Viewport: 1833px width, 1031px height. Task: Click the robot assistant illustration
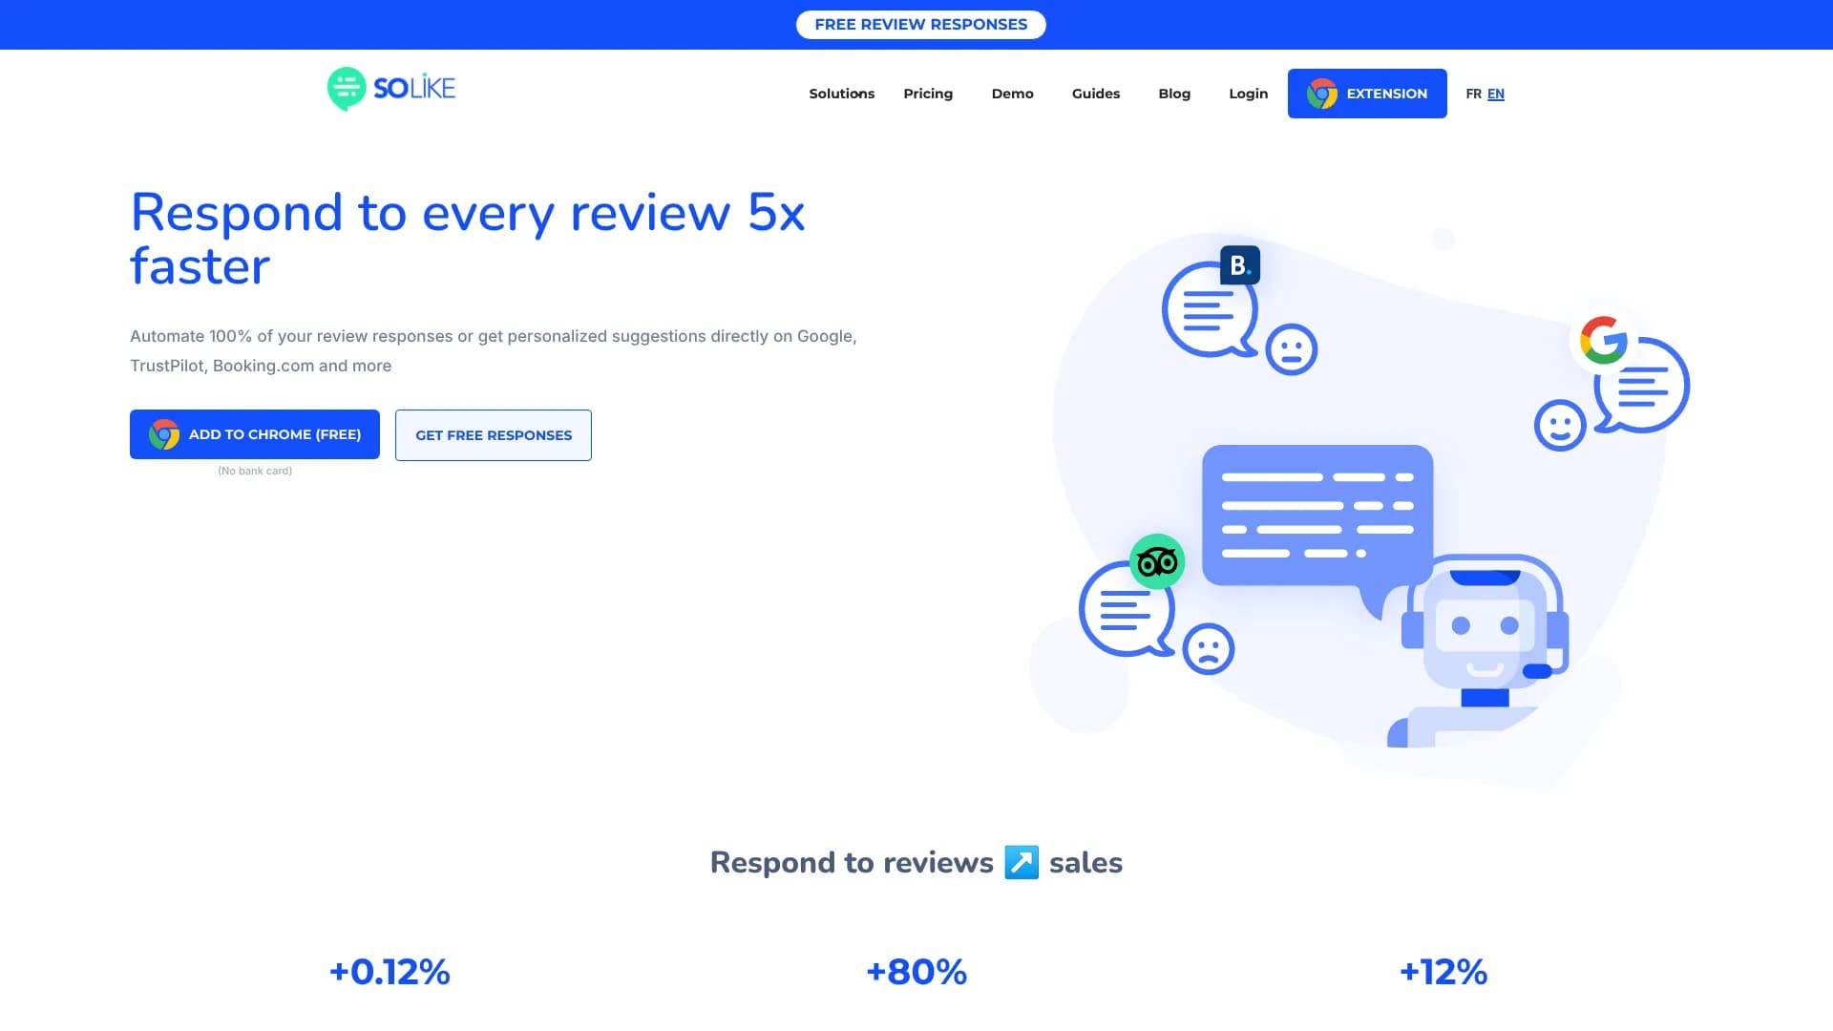click(1478, 651)
